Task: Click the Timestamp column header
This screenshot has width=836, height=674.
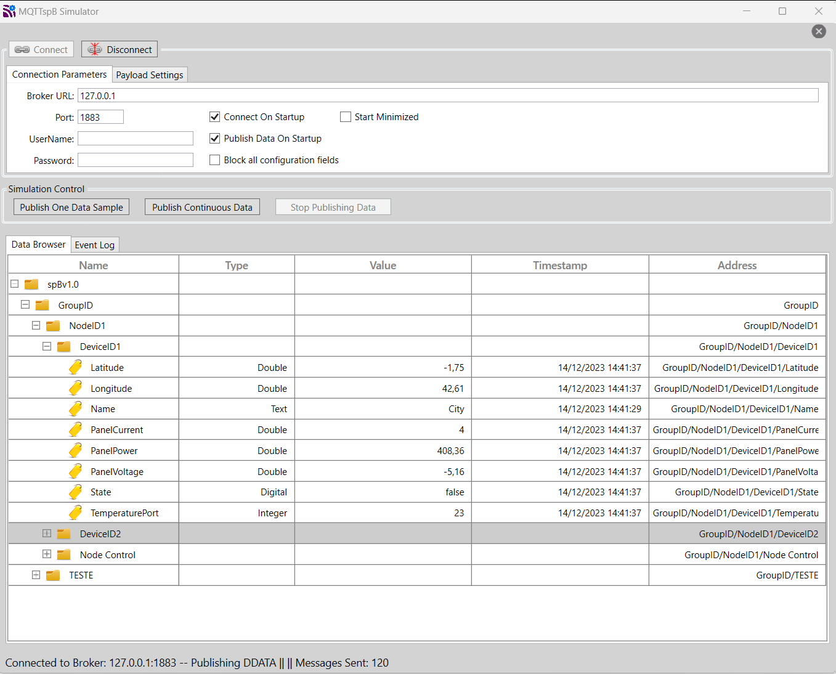Action: pyautogui.click(x=559, y=265)
